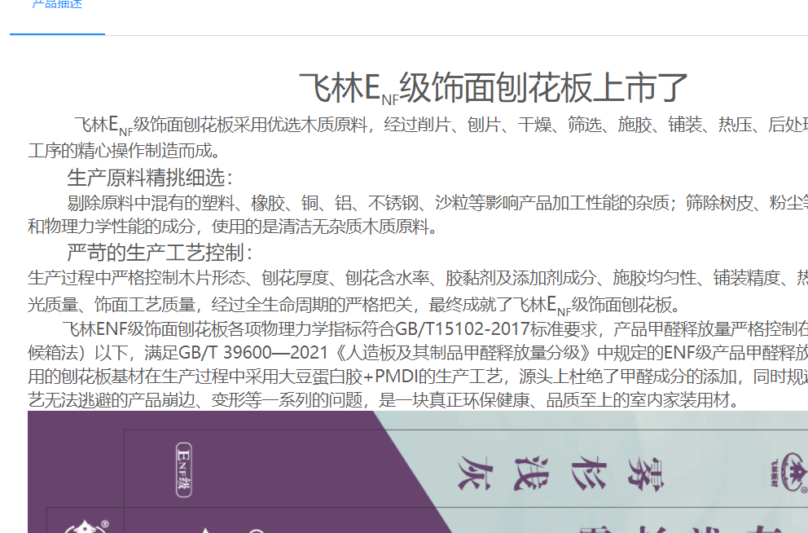Click the line starting 剔除原料中混有的塑料
This screenshot has height=533, width=808.
(x=437, y=203)
